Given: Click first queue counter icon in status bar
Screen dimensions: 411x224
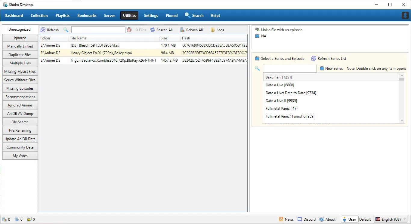Looking at the screenshot, I should (5, 219).
